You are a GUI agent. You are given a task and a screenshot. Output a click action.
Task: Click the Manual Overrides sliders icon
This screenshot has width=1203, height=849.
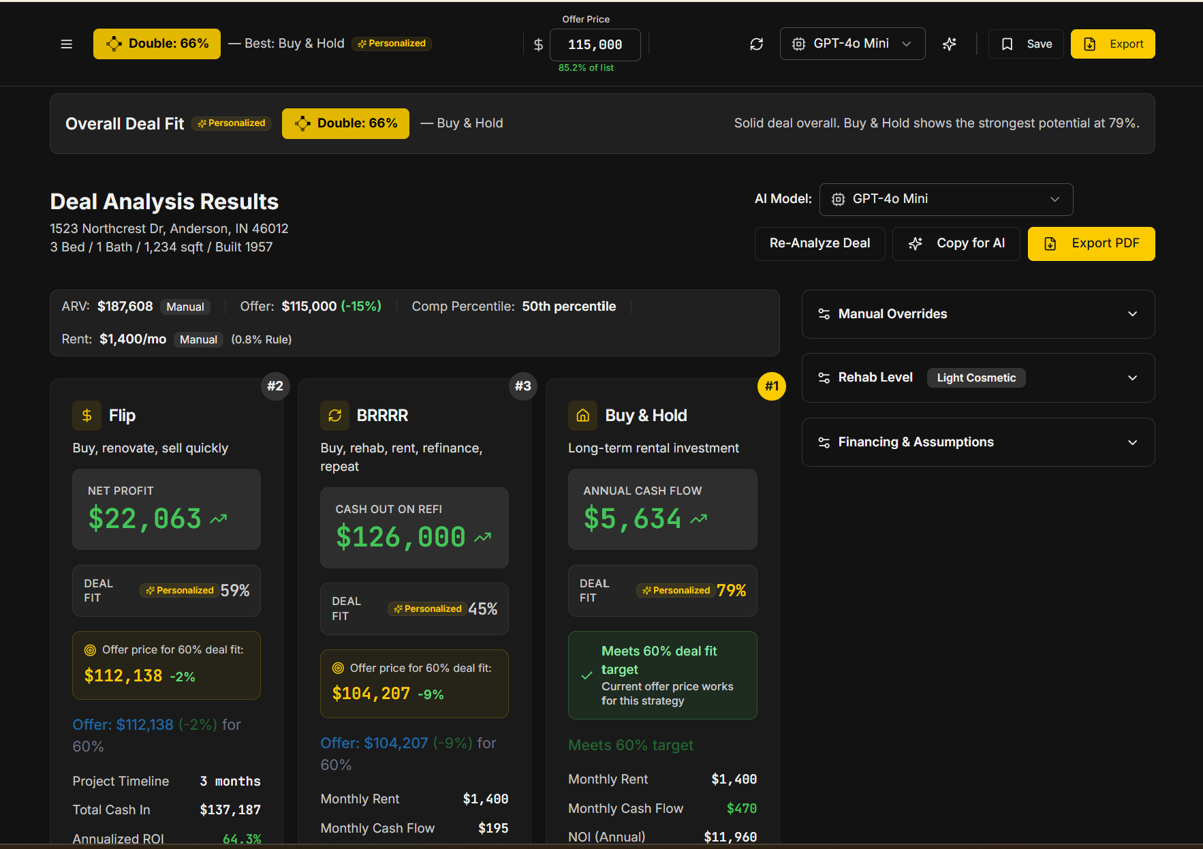[824, 314]
